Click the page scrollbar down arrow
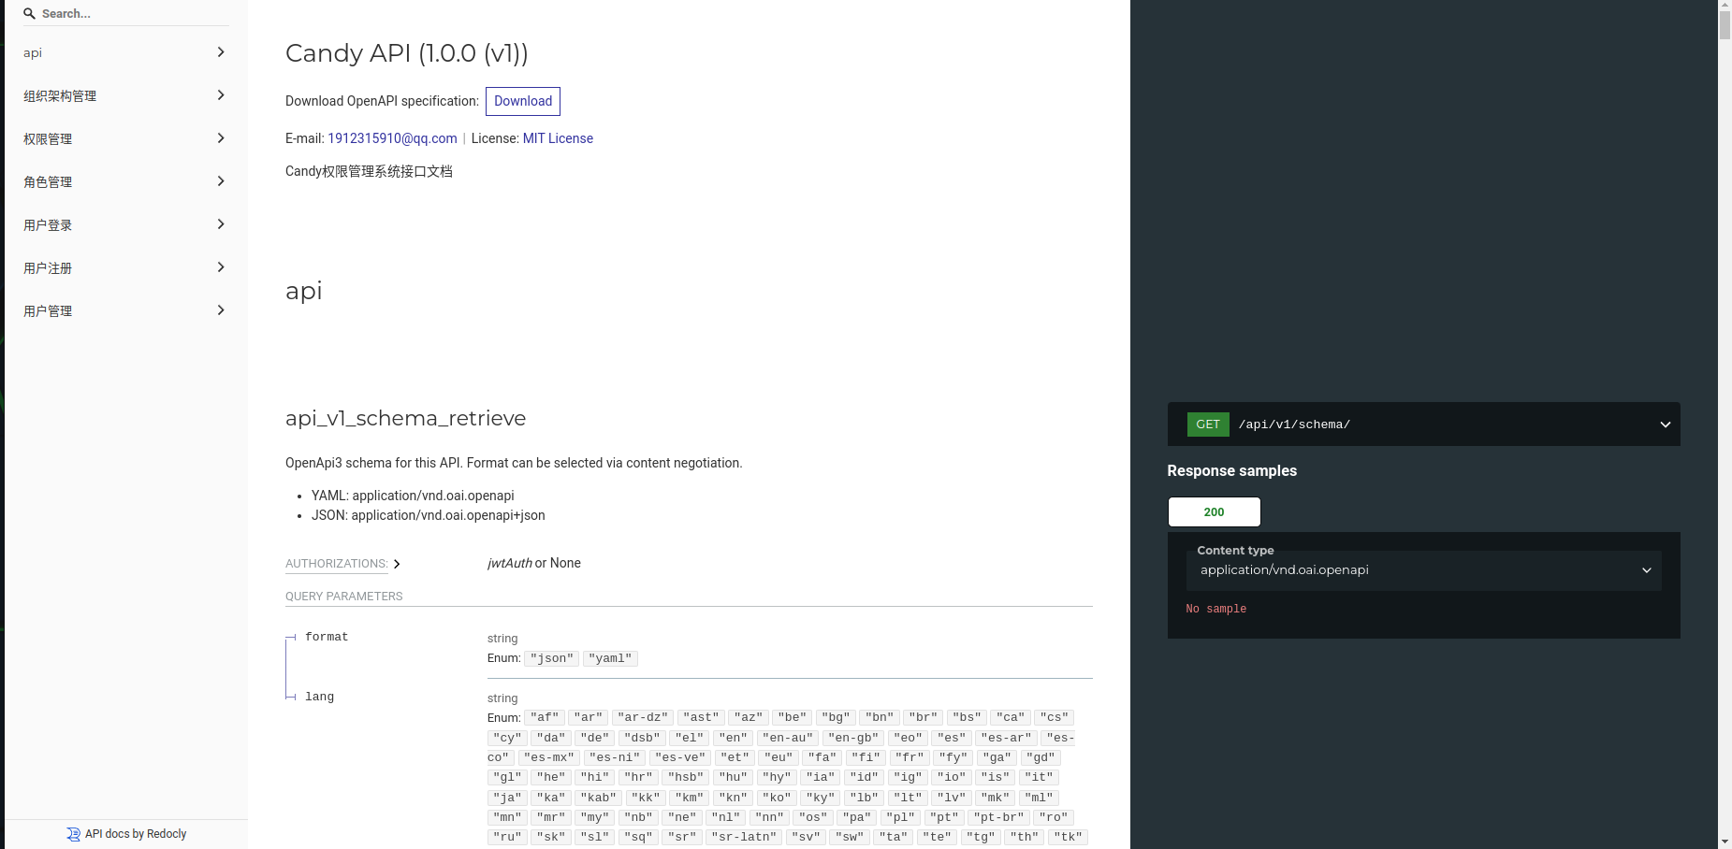 point(1725,842)
